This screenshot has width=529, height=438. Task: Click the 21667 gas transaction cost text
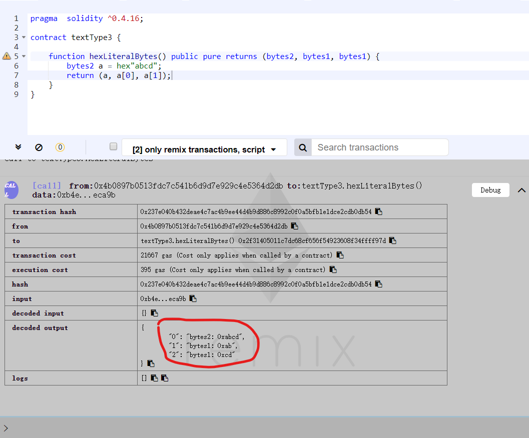(237, 255)
